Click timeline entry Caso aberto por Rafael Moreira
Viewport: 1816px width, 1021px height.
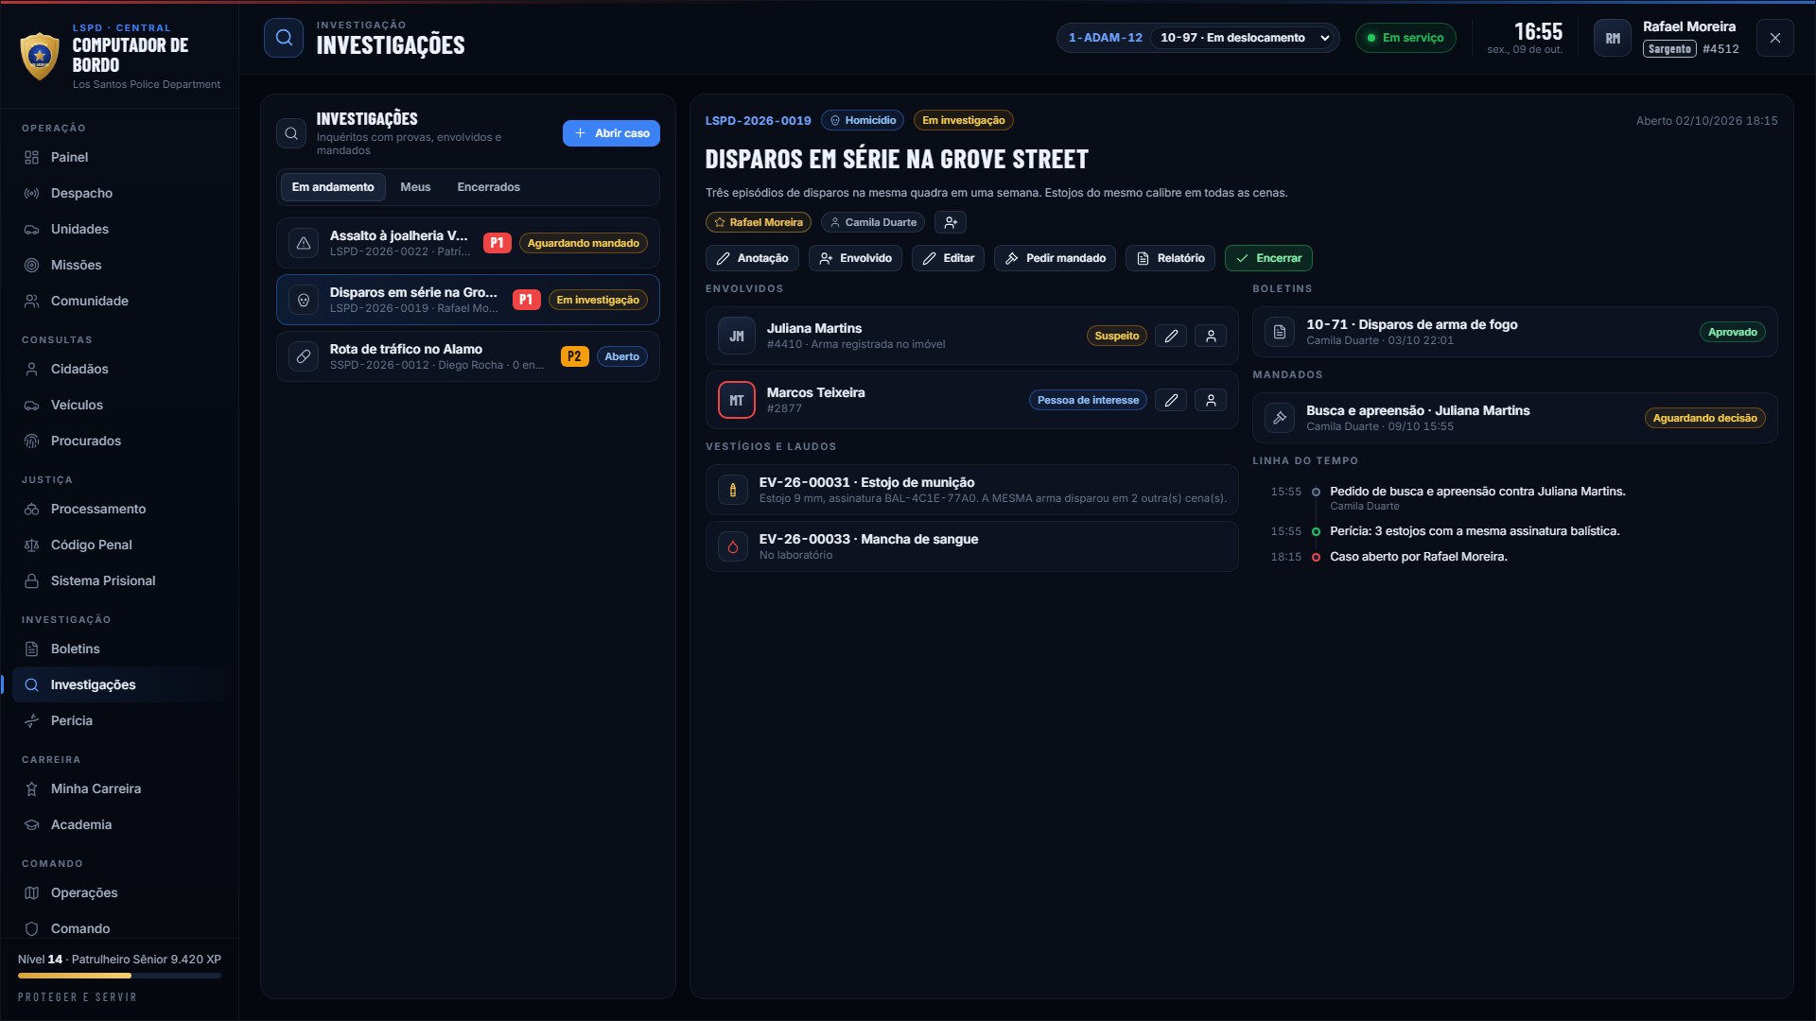tap(1418, 557)
